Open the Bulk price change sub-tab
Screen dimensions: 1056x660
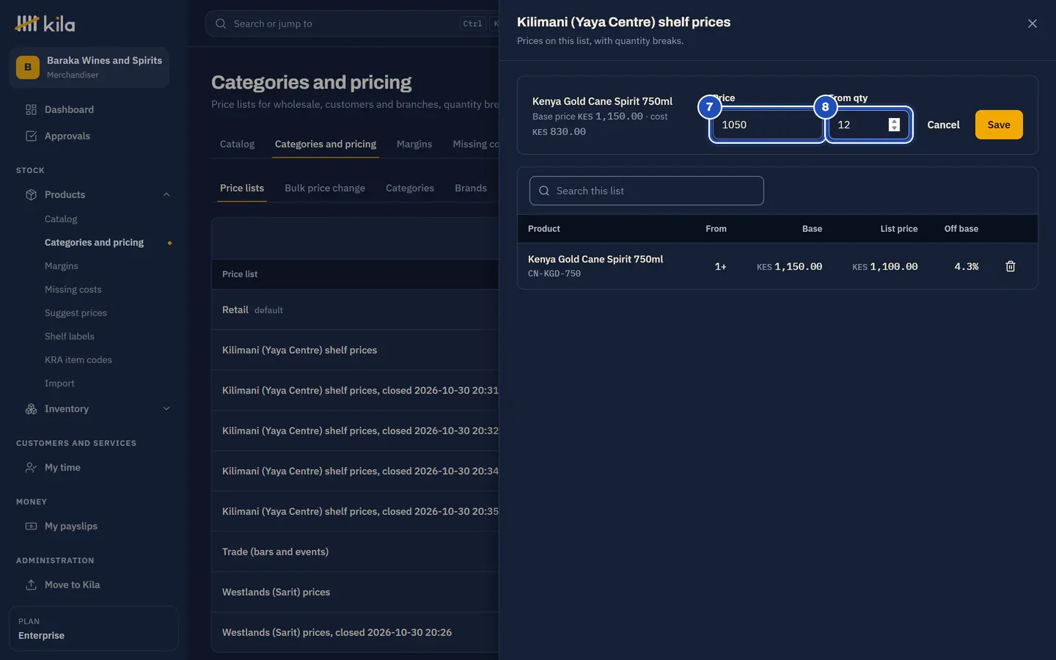pos(325,188)
